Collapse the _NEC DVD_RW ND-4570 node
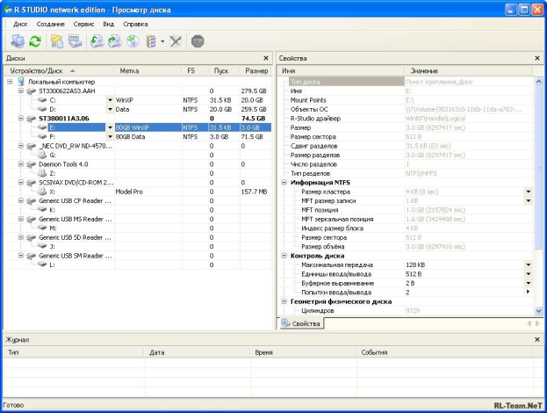 (21, 146)
